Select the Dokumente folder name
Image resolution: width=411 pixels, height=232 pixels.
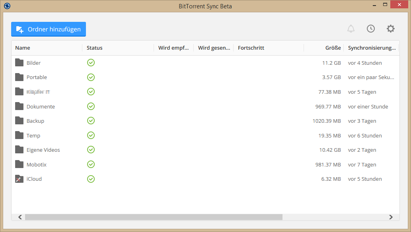click(x=41, y=106)
